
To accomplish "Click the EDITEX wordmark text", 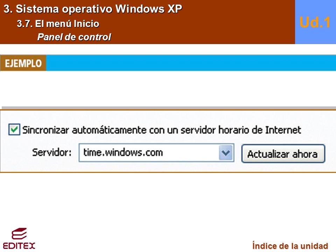I will pyautogui.click(x=19, y=246).
